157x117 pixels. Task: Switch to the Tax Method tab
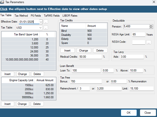tap(21, 16)
